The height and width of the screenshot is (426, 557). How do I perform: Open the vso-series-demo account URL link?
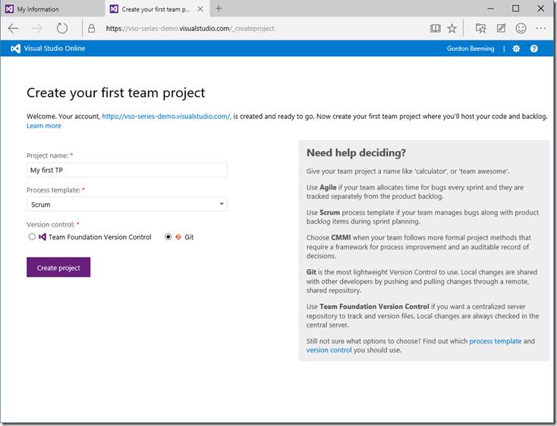[166, 116]
